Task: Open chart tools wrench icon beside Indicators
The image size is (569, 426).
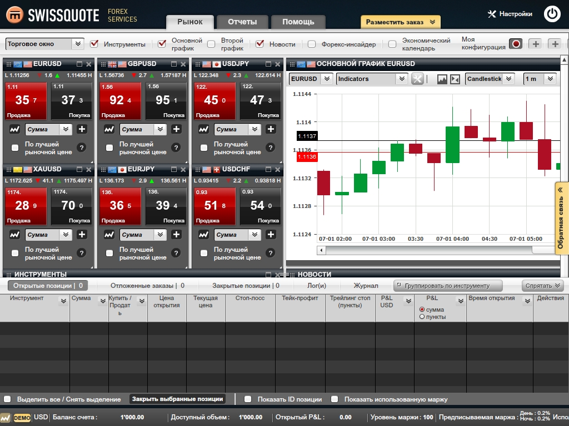Action: coord(417,79)
